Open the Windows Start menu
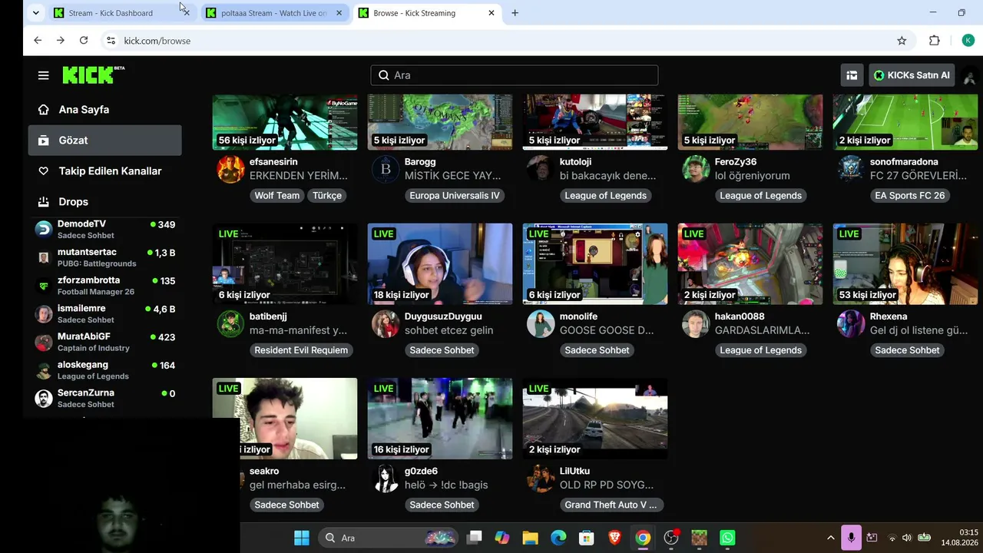 point(302,538)
